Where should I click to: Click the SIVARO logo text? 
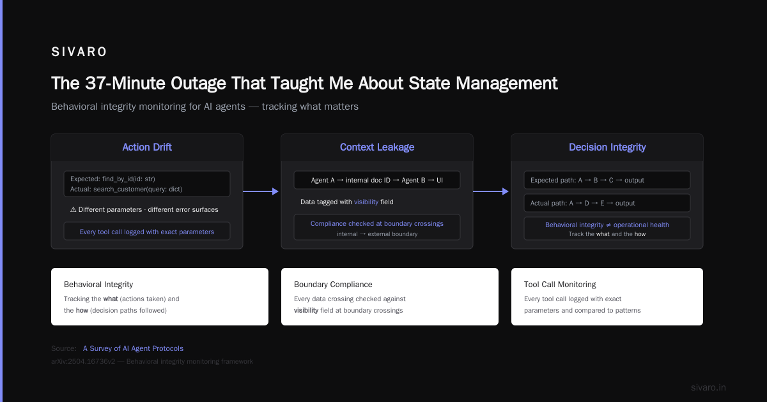click(79, 52)
